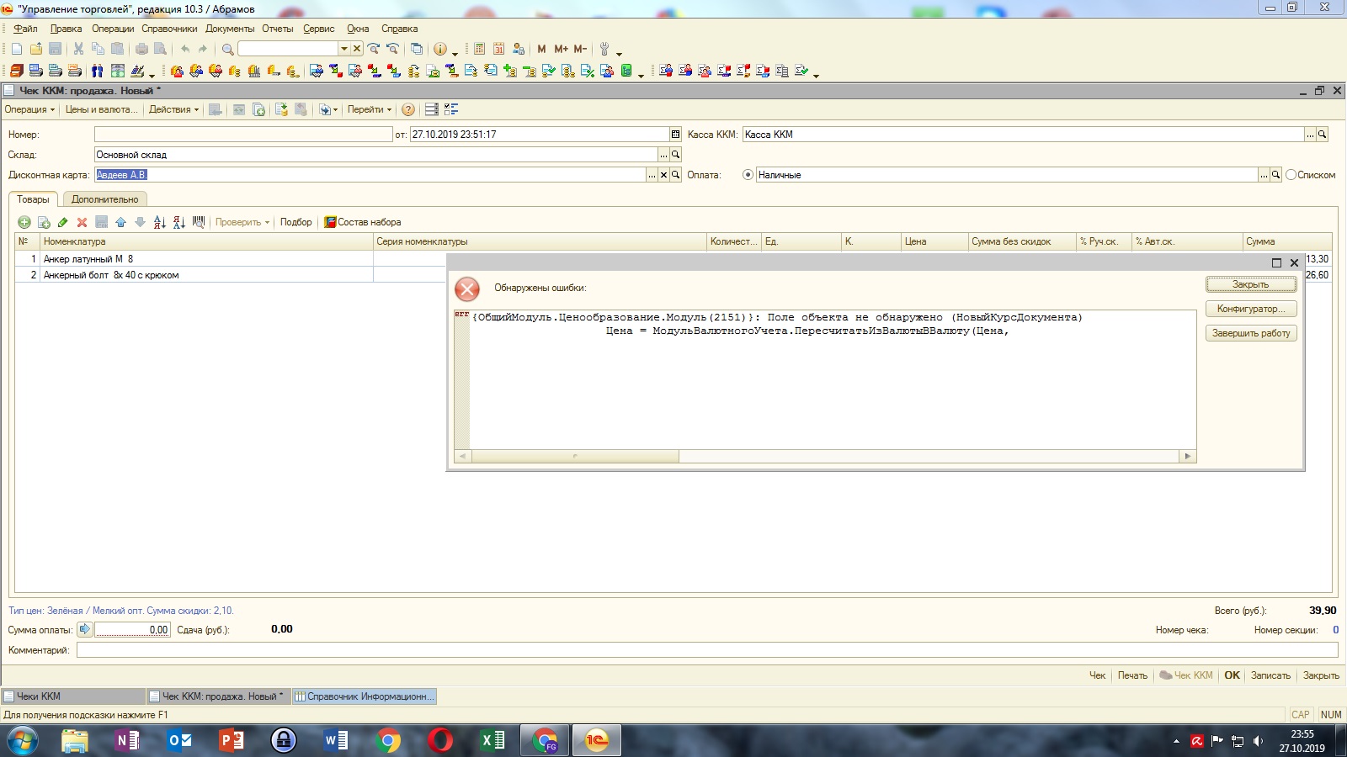Click the date picker icon next to date
The image size is (1347, 757).
[x=675, y=135]
